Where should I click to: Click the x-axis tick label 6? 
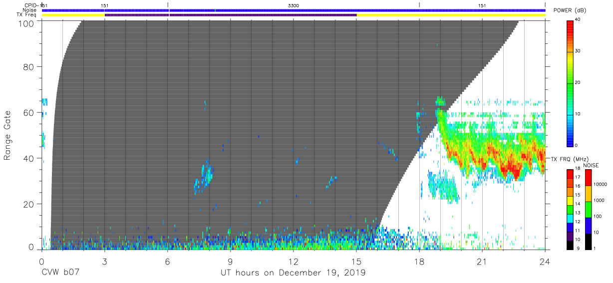click(x=167, y=261)
